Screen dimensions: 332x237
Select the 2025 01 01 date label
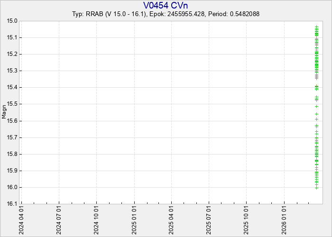(x=134, y=220)
